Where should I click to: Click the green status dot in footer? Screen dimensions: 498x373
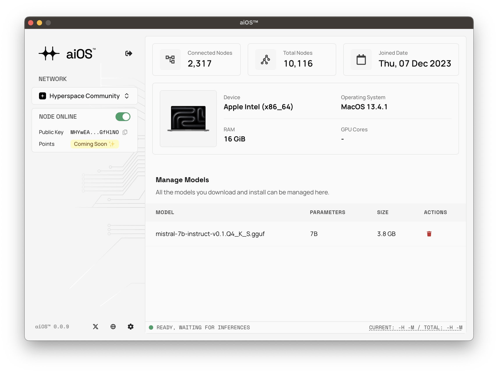click(151, 327)
